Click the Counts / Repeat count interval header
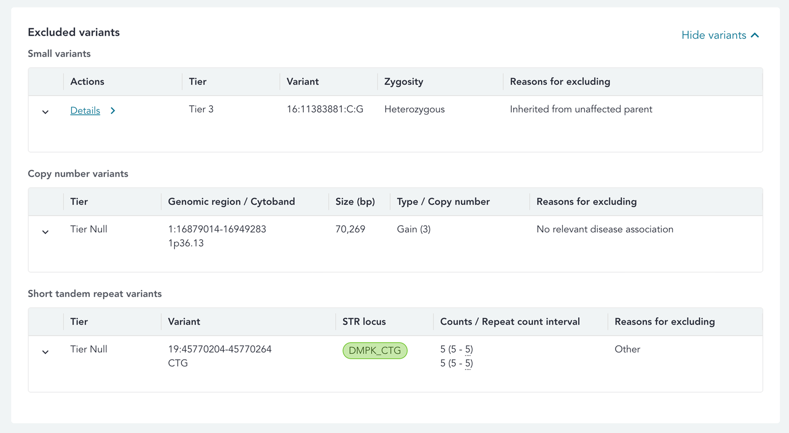The width and height of the screenshot is (789, 433). click(x=510, y=322)
